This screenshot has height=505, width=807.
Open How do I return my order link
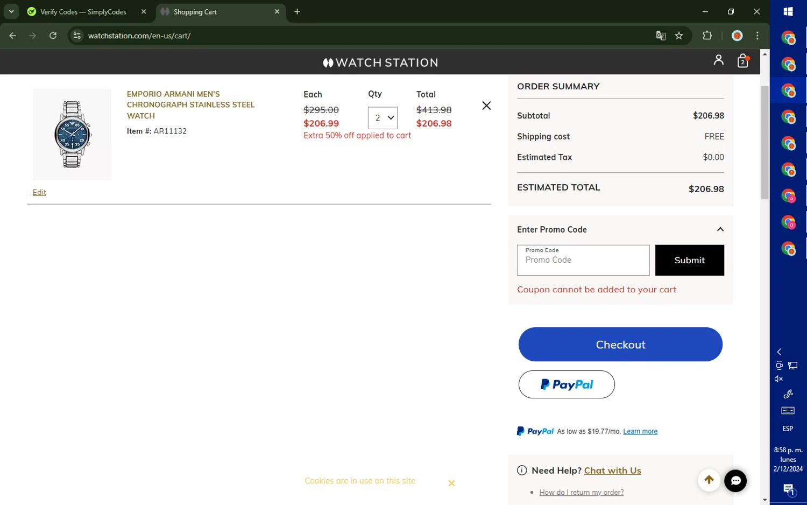coord(582,492)
